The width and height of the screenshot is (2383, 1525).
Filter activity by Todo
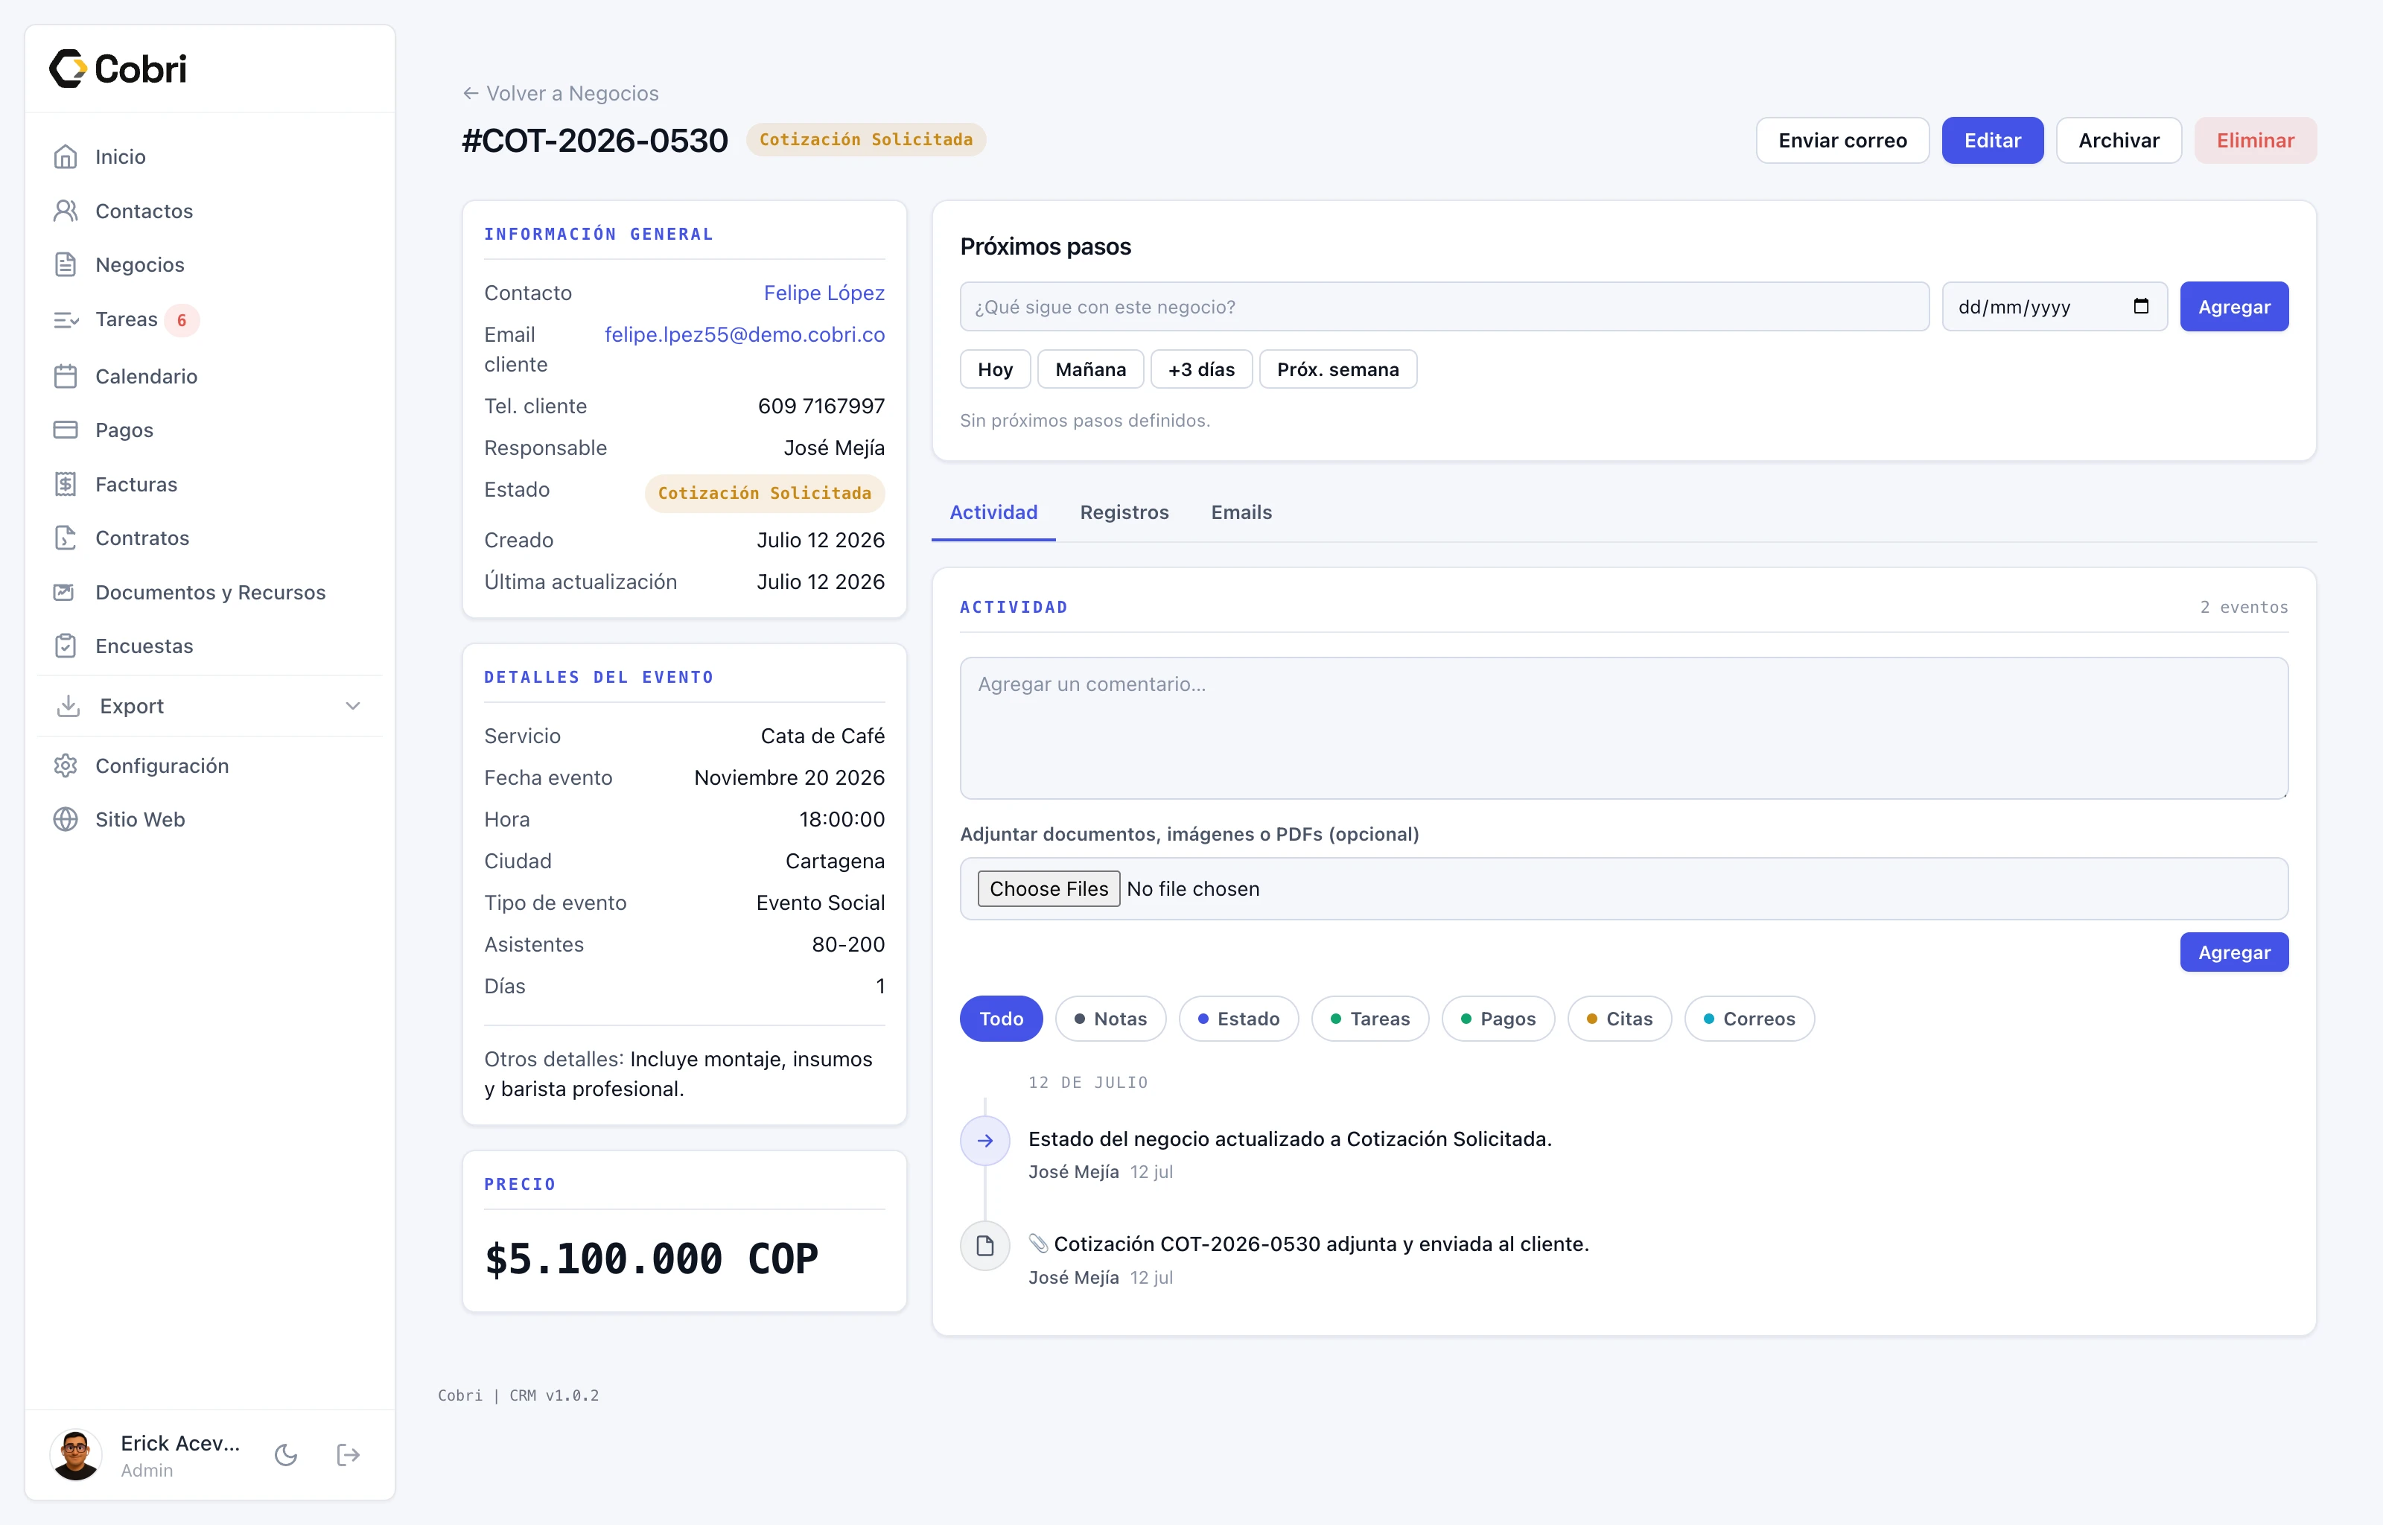(1001, 1019)
